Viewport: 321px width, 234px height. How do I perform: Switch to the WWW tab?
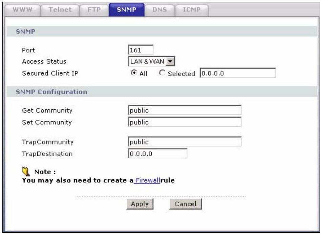click(23, 10)
